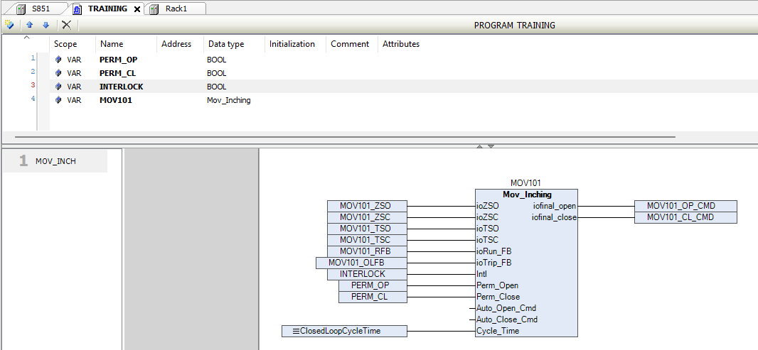Select the PERM_OP input box in diagram

click(373, 285)
